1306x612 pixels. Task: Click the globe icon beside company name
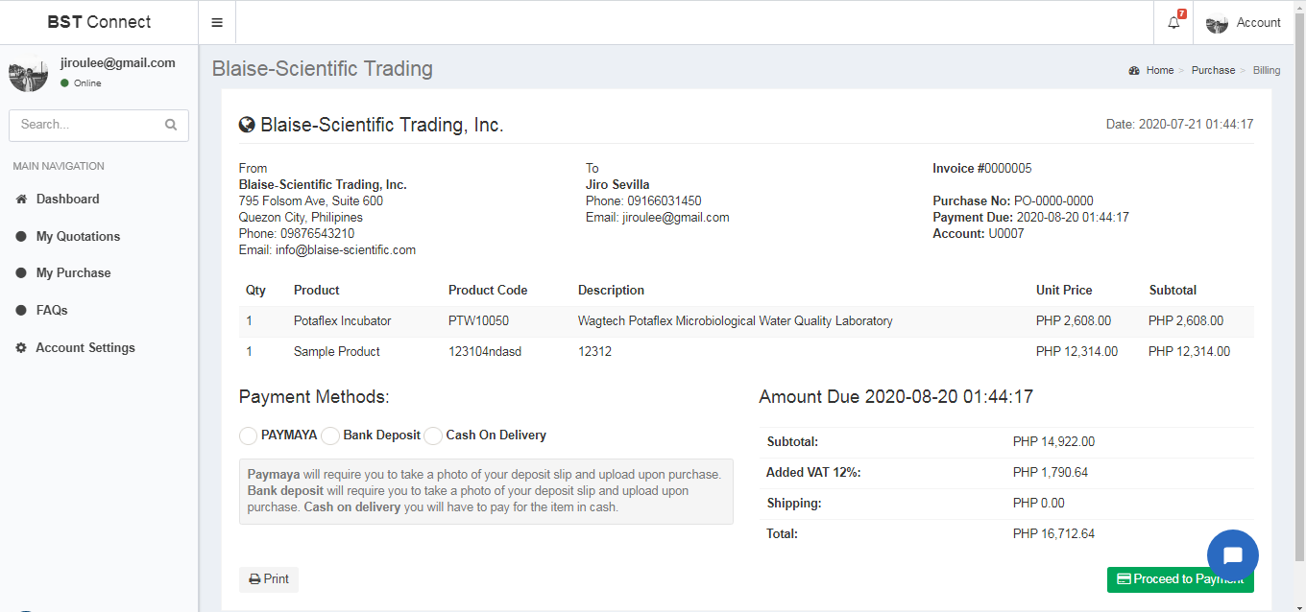[x=247, y=125]
